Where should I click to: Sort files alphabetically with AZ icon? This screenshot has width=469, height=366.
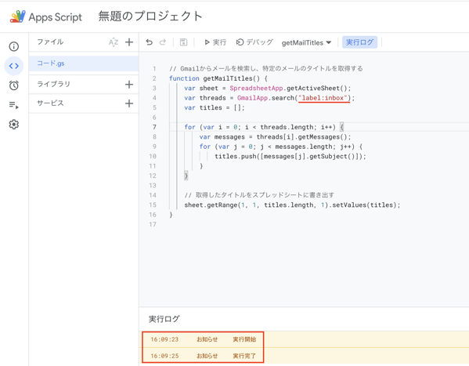point(114,42)
